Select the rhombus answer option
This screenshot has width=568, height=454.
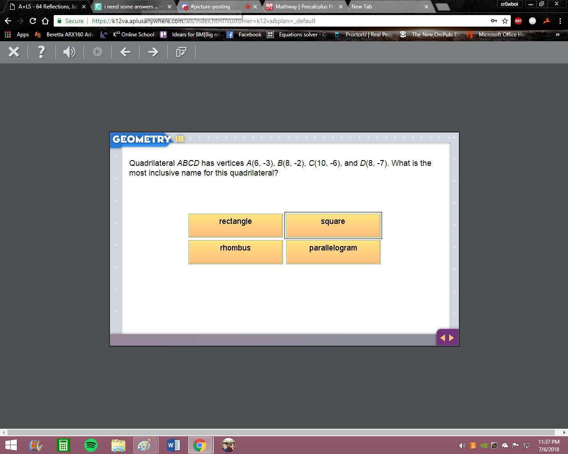(x=236, y=252)
